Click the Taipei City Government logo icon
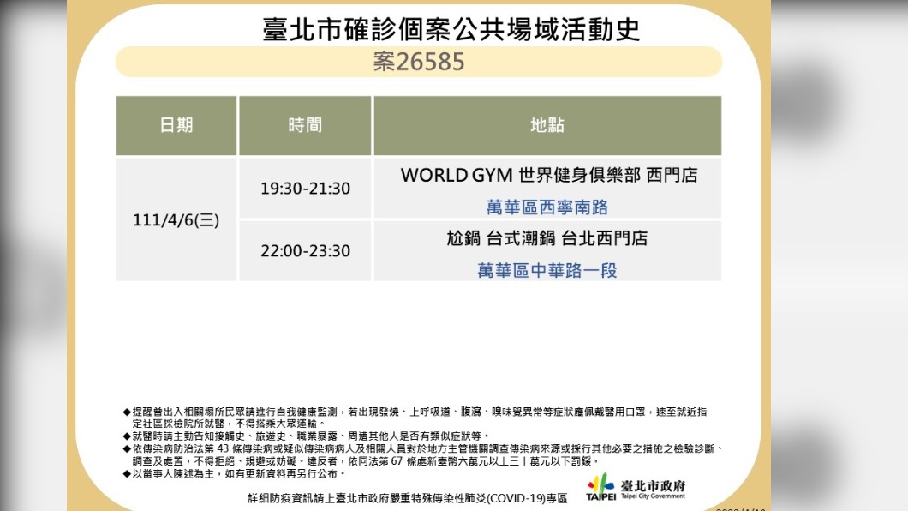Image resolution: width=908 pixels, height=511 pixels. tap(600, 487)
